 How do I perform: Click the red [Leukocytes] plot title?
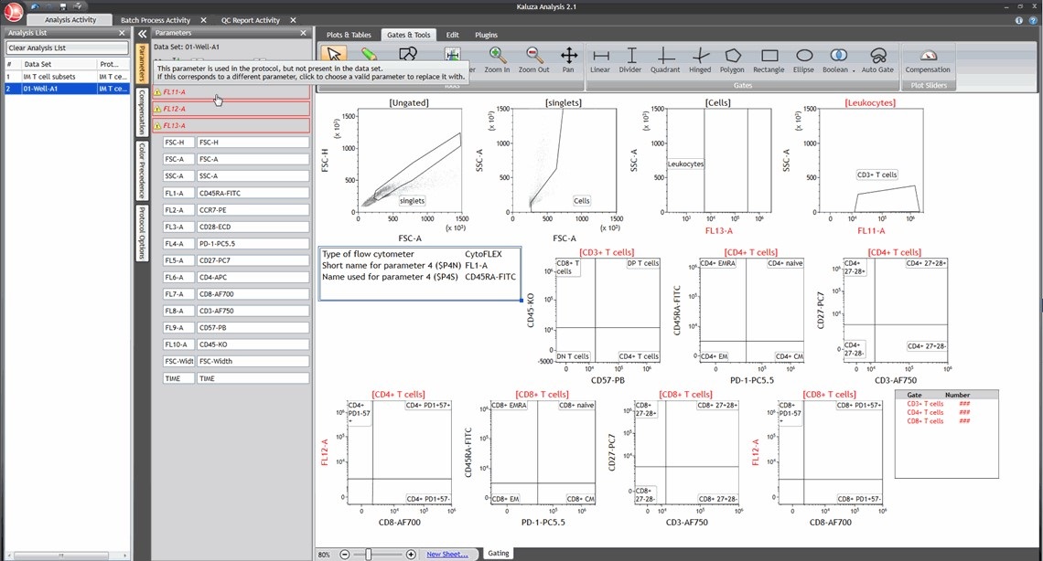[x=870, y=103]
